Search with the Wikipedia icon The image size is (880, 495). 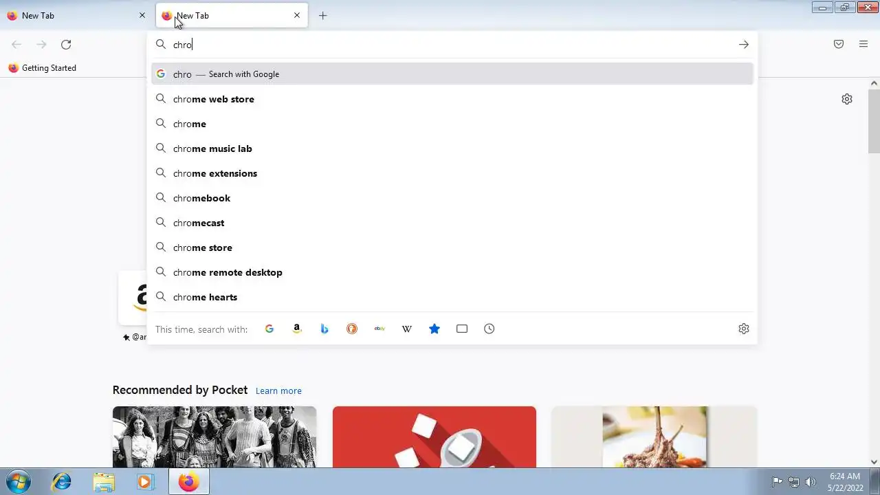pyautogui.click(x=407, y=329)
